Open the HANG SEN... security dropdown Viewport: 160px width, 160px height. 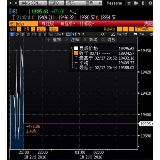(33, 3)
